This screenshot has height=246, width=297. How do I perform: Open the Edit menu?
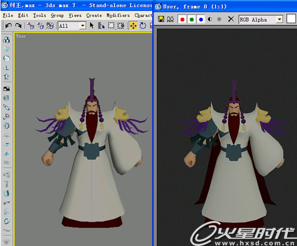tap(23, 15)
